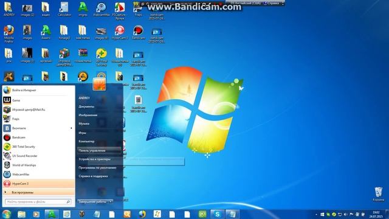The image size is (389, 219).
Task: Open Help and Support in the Start menu
Action: pos(93,176)
